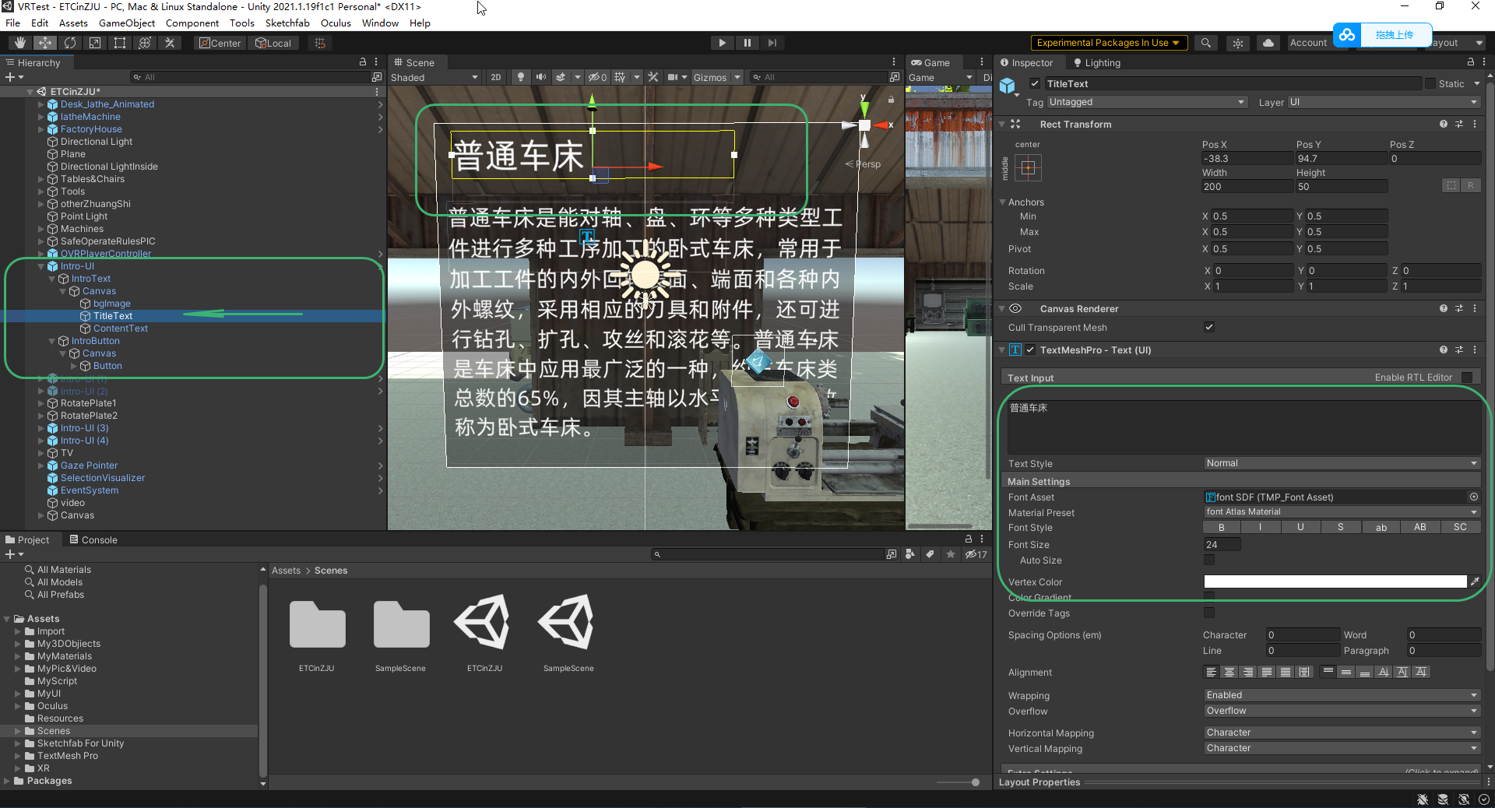Select the Hand tool in toolbar
Viewport: 1495px width, 808px height.
20,43
